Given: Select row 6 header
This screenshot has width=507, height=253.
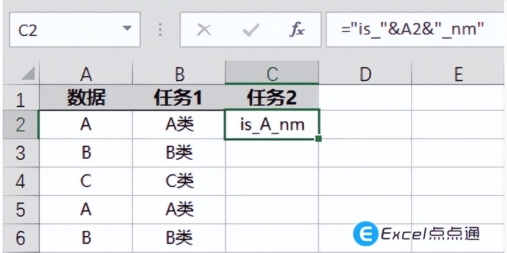Looking at the screenshot, I should pyautogui.click(x=20, y=237).
